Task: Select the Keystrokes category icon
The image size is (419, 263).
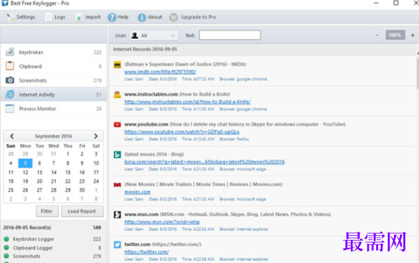Action: (10, 52)
